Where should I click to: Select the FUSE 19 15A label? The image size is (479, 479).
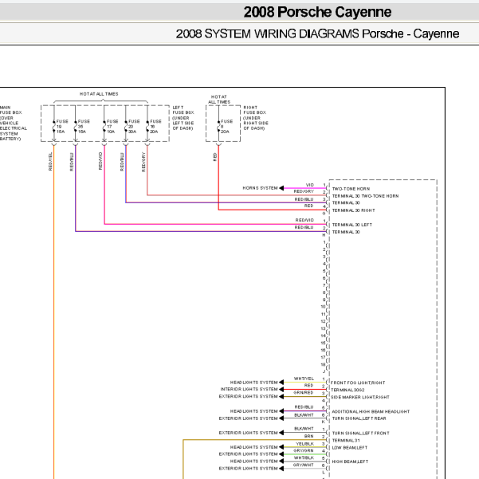point(62,127)
